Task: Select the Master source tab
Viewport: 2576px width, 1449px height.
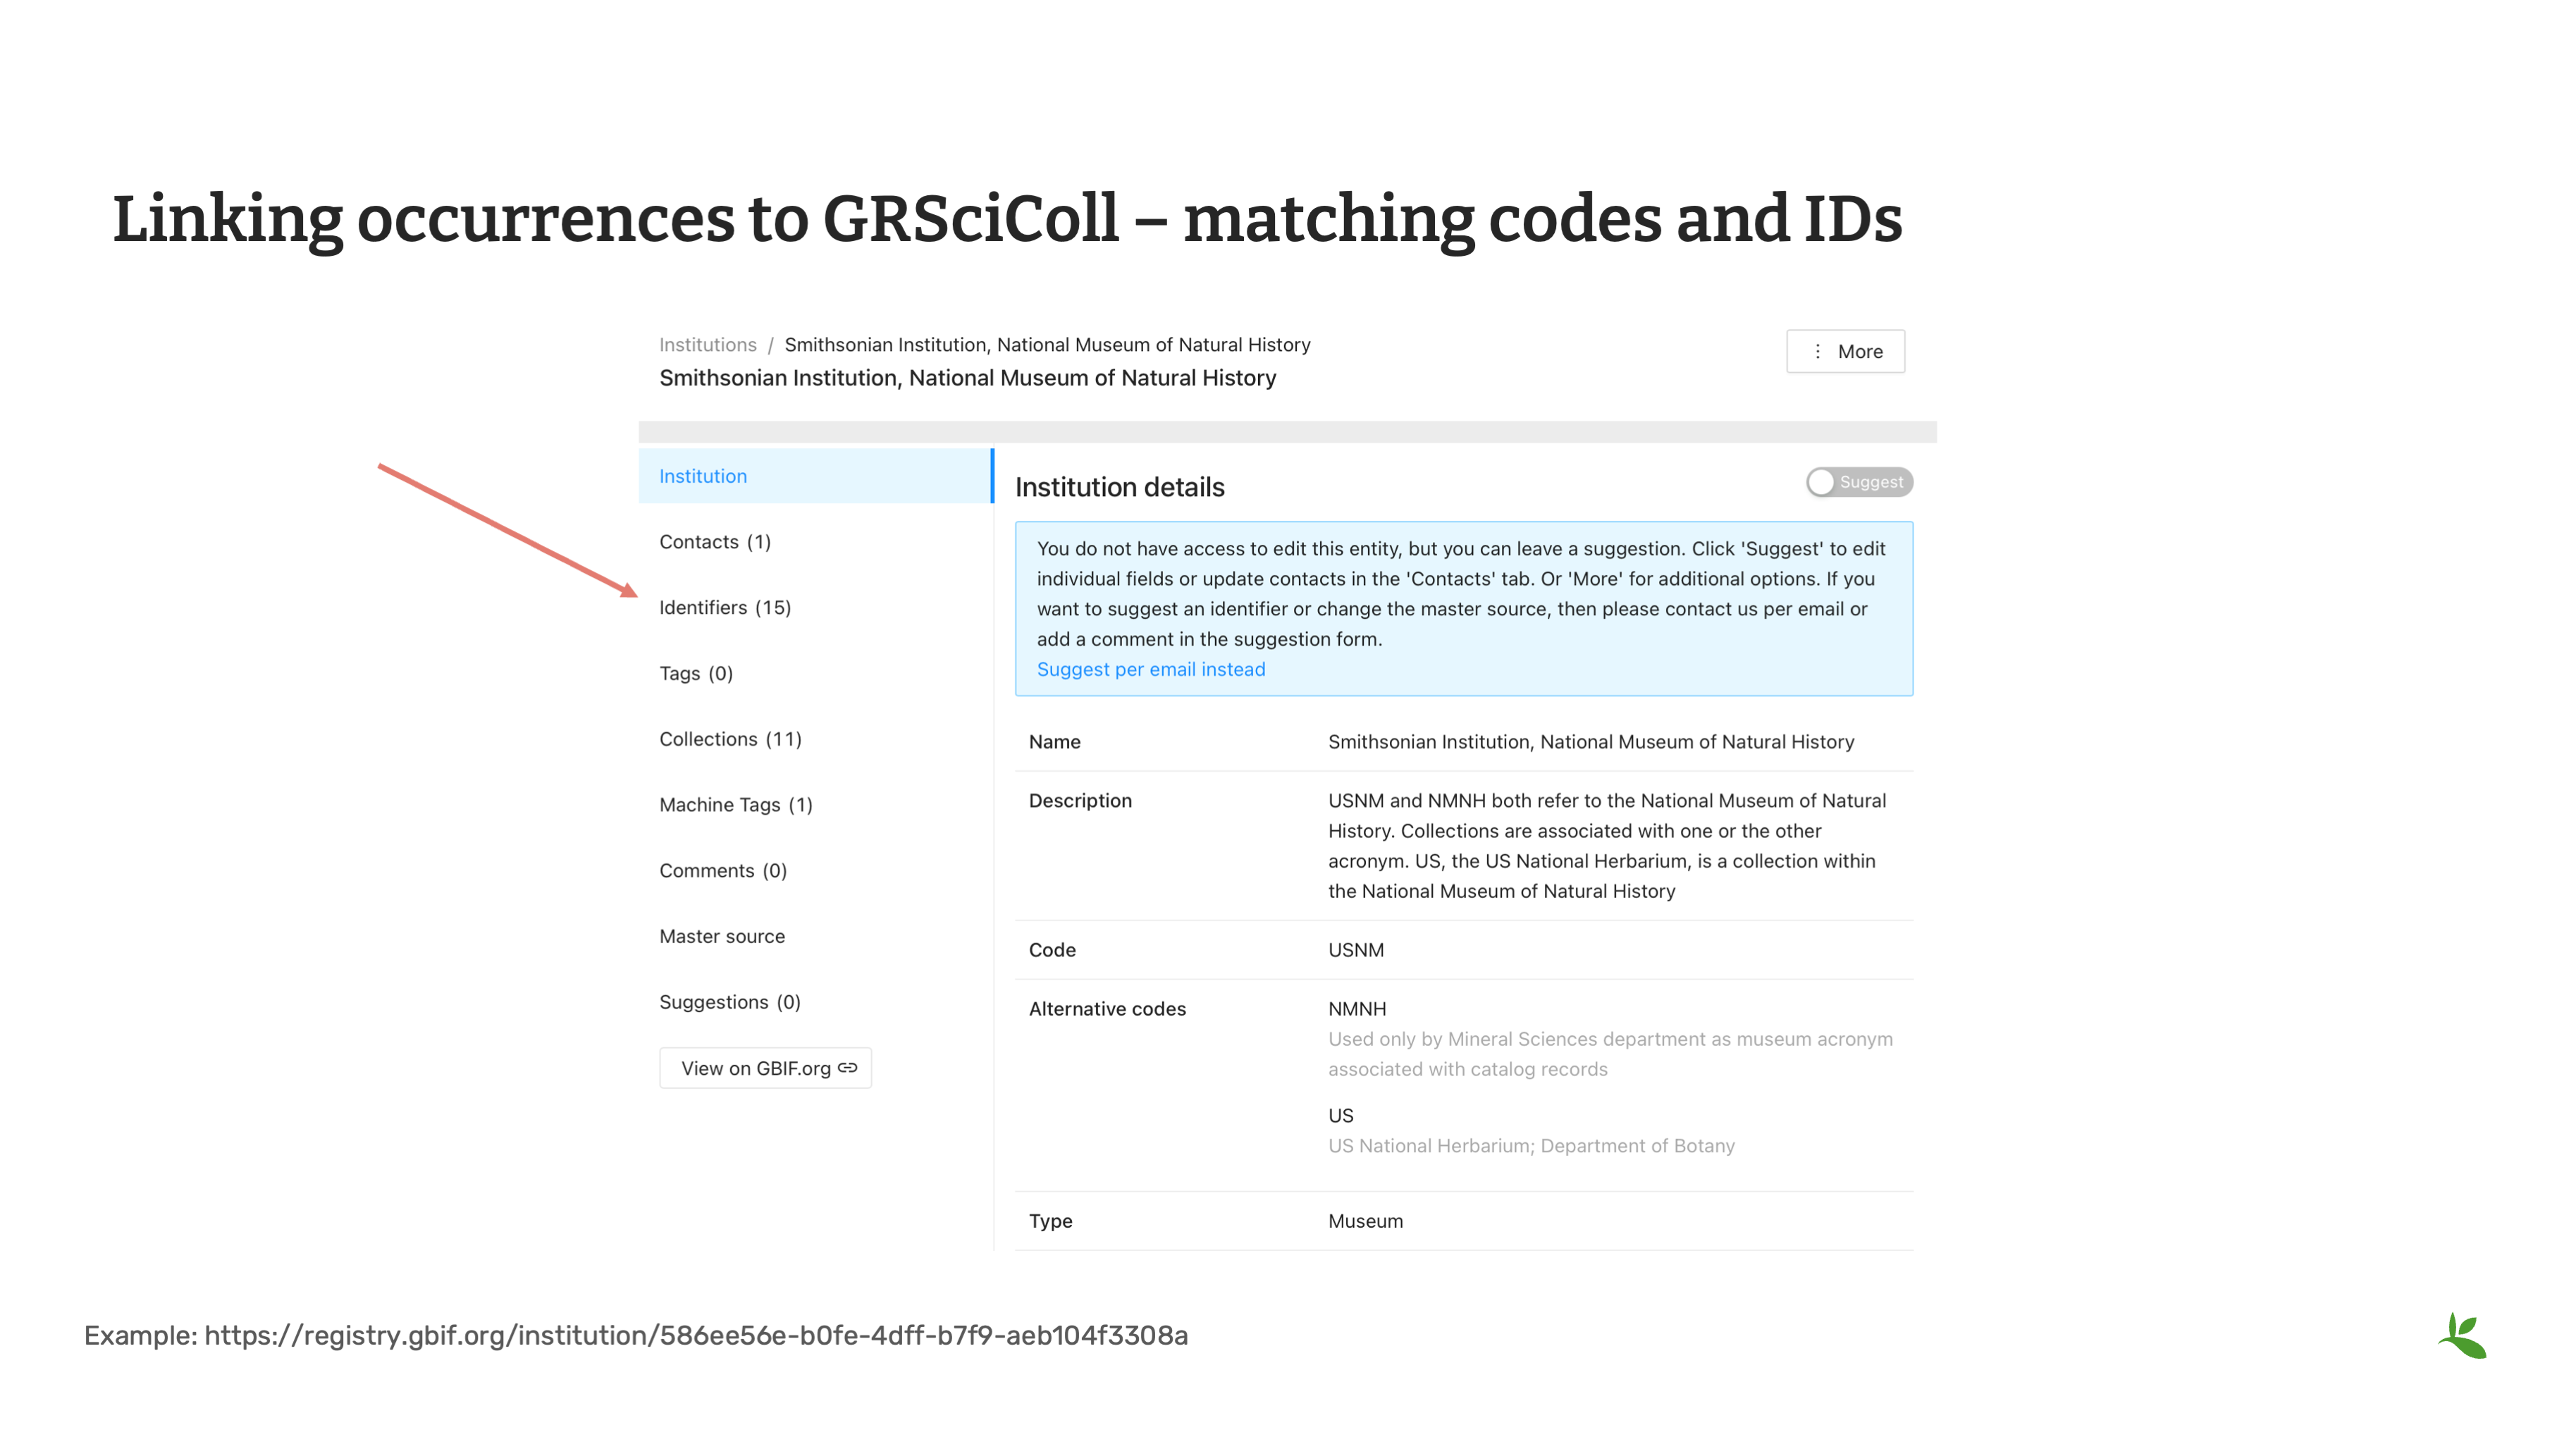Action: click(x=721, y=937)
